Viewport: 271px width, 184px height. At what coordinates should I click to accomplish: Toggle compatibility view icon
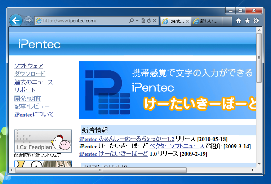(x=143, y=21)
